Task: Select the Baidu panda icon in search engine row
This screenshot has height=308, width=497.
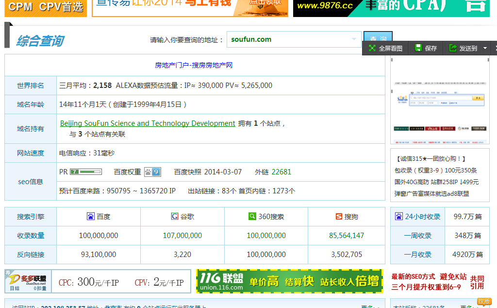Action: pos(89,216)
